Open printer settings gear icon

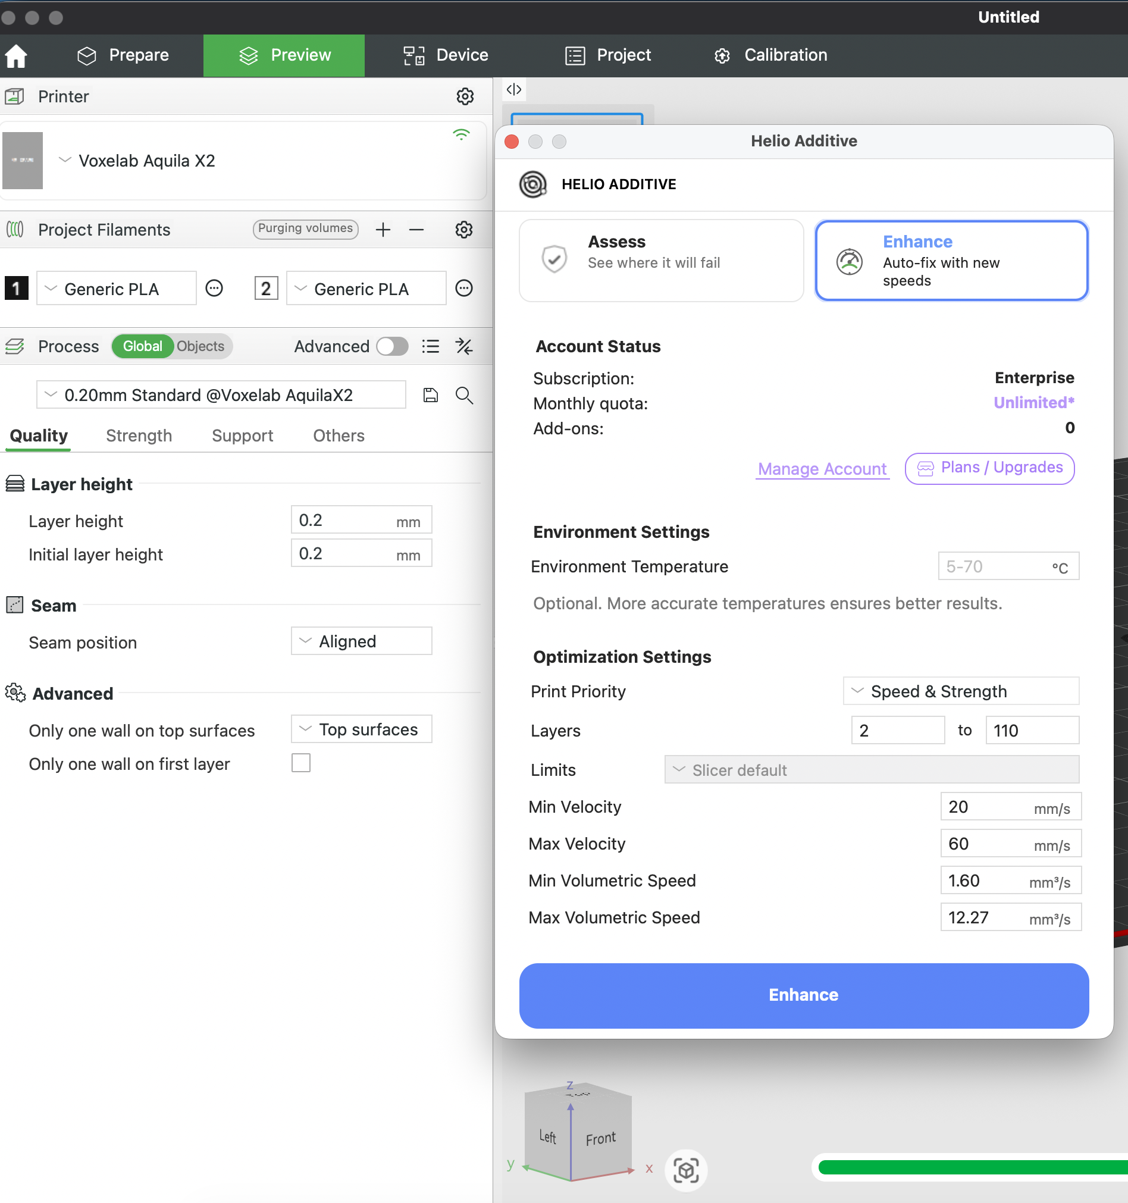[x=464, y=97]
